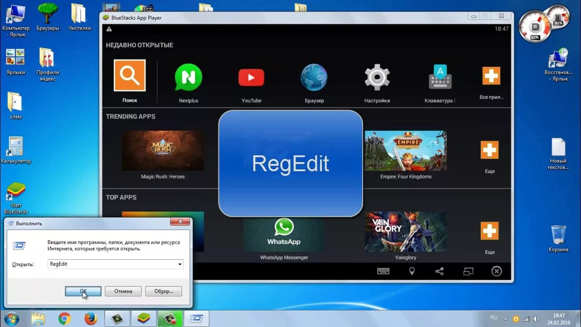
Task: Open the Magic Rush: Heroes thumbnail
Action: tap(163, 151)
